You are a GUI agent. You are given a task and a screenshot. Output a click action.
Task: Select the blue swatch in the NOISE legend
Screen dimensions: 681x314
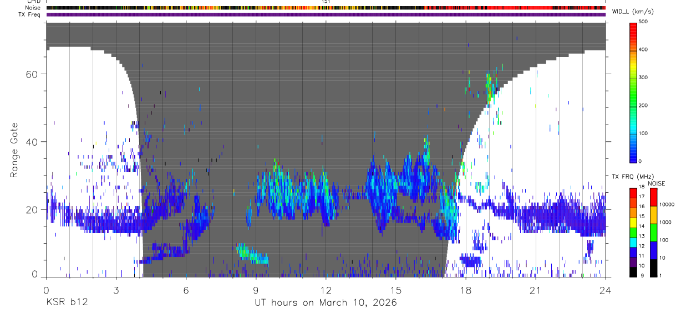pyautogui.click(x=653, y=250)
